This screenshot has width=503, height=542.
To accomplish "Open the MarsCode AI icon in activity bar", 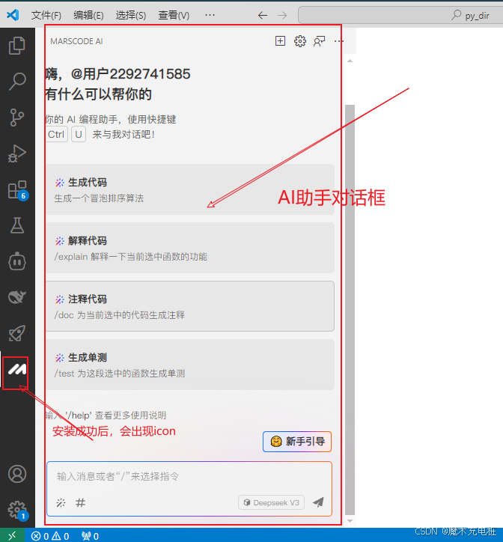I will [x=17, y=370].
